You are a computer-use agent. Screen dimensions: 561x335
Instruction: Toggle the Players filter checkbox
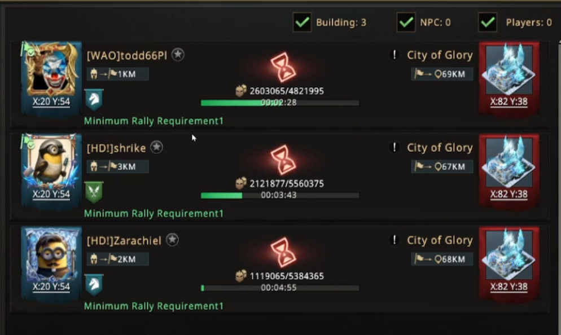tap(487, 23)
